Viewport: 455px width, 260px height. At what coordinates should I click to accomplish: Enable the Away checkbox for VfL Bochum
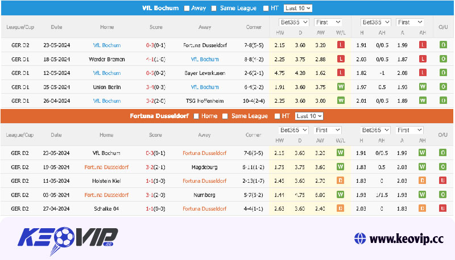pyautogui.click(x=187, y=9)
